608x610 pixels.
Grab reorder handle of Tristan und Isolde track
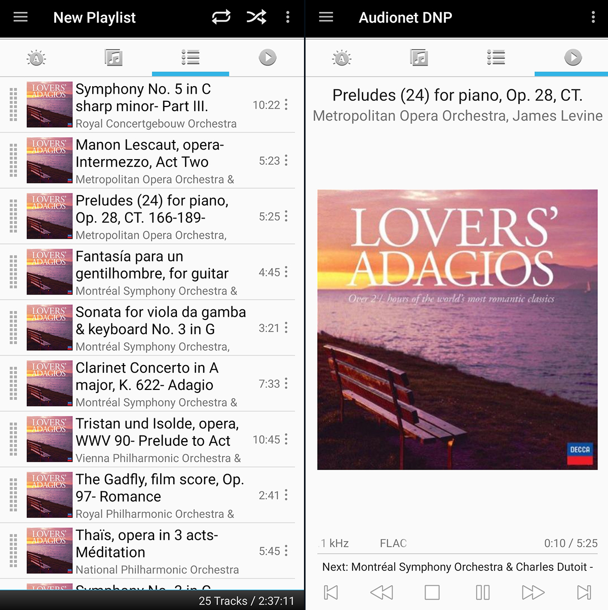(14, 439)
